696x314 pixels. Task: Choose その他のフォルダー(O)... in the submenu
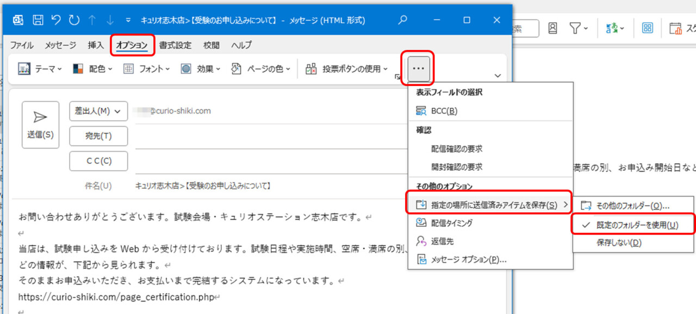pyautogui.click(x=633, y=206)
